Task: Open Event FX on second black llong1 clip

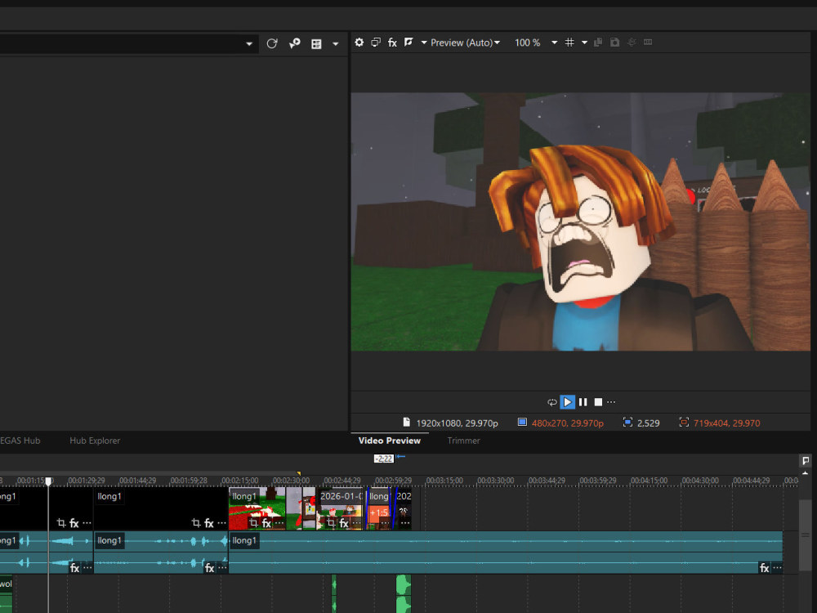Action: tap(209, 523)
